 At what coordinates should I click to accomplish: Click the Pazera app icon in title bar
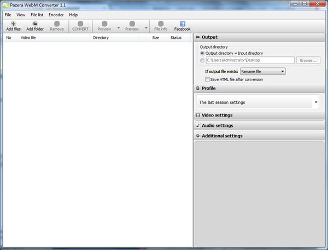(5, 4)
